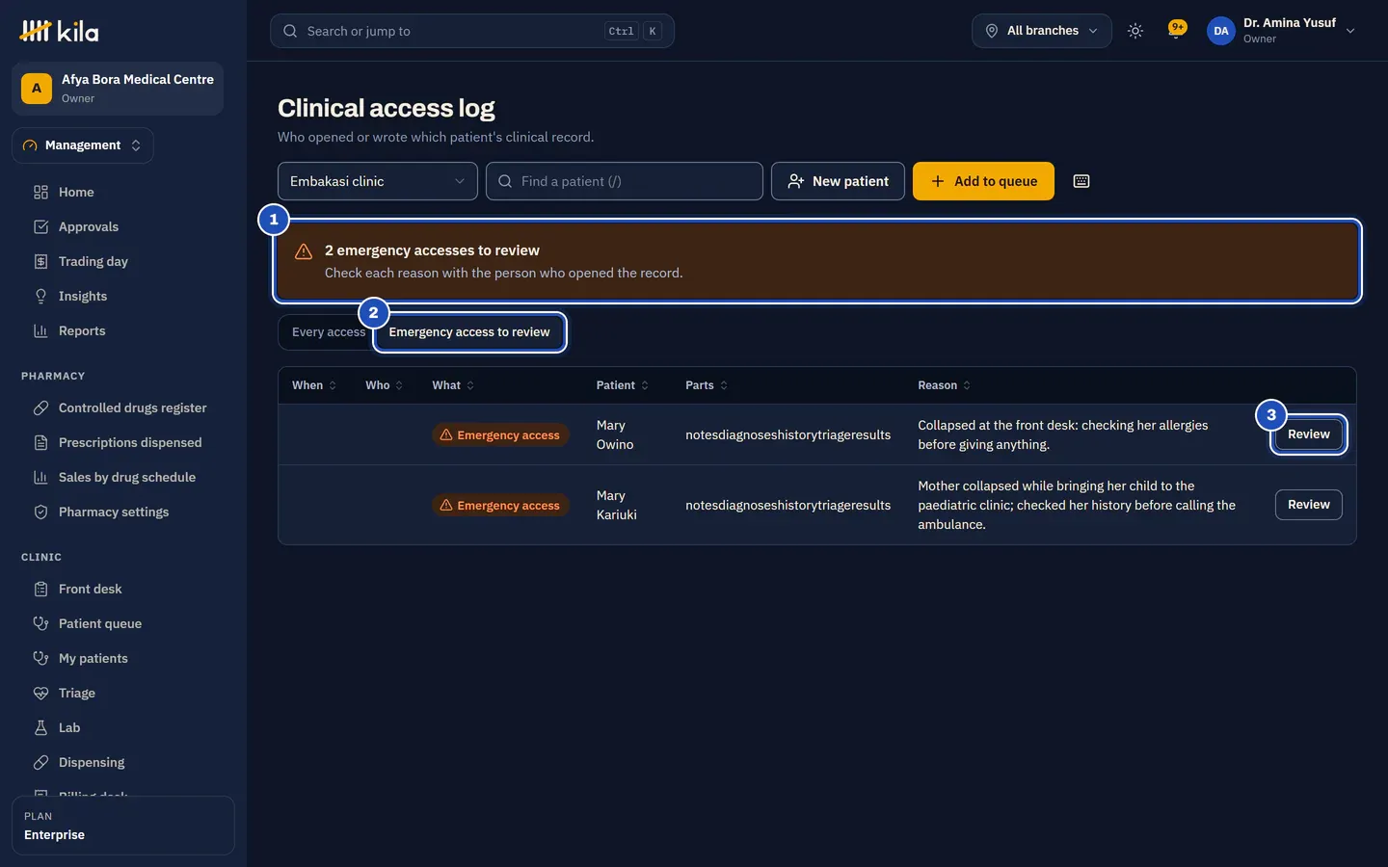
Task: Focus the Find a patient search field
Action: pyautogui.click(x=625, y=181)
